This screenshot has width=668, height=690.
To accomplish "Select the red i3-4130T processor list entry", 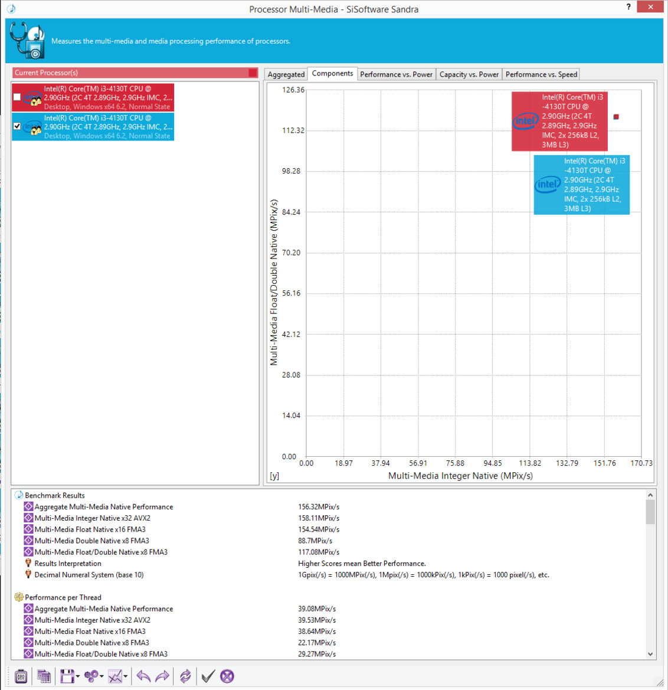I will pos(93,97).
